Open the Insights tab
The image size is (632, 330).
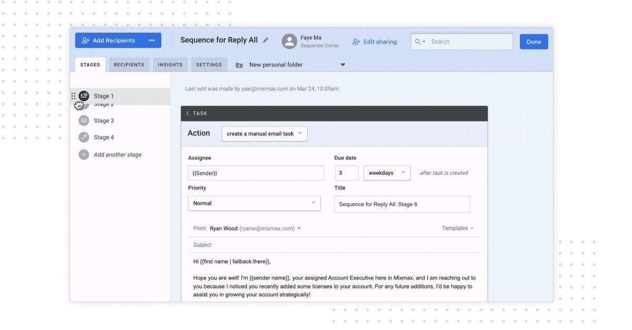pos(170,64)
